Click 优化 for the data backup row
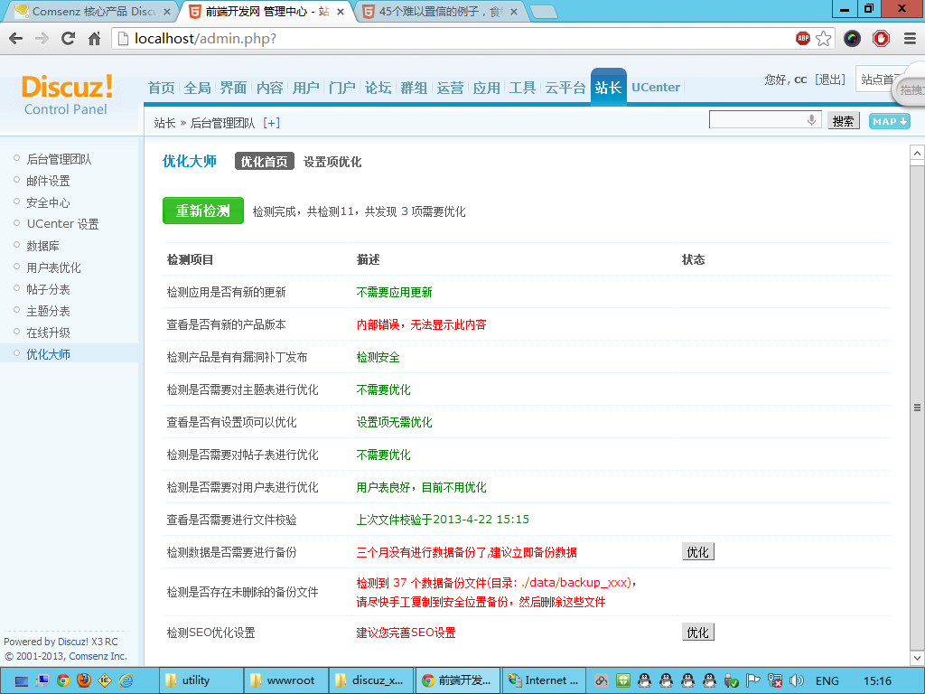 click(698, 552)
